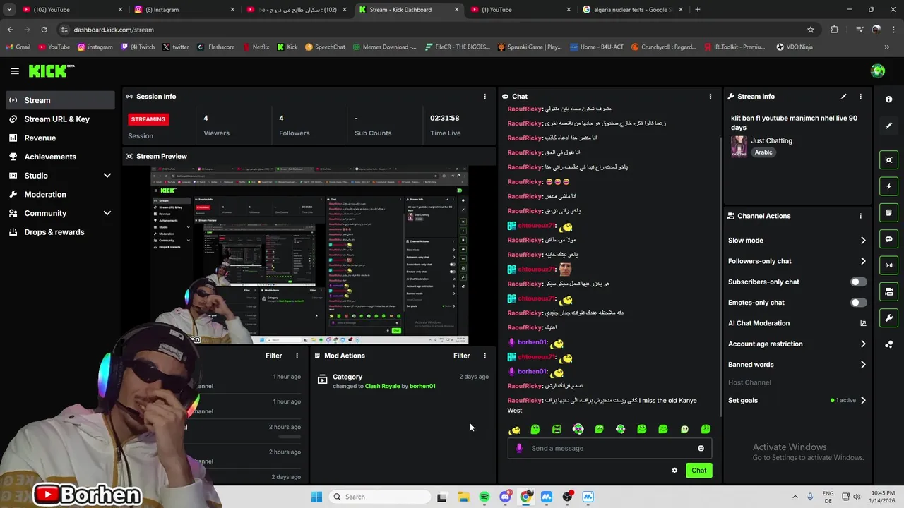Open the Banned words list
This screenshot has width=904, height=508.
[797, 365]
